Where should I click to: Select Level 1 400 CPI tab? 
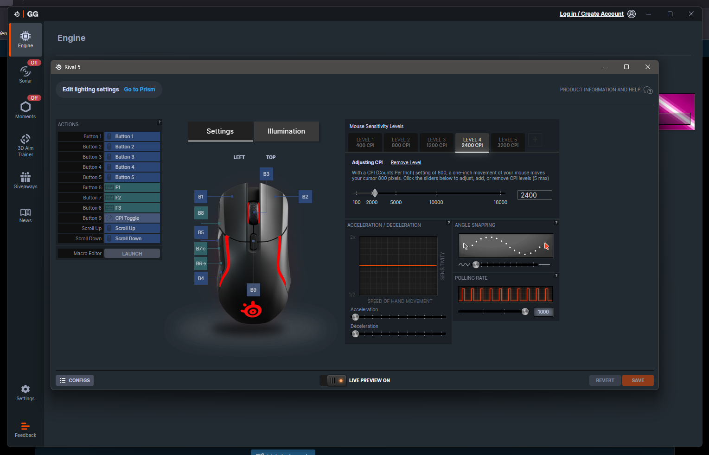[365, 142]
